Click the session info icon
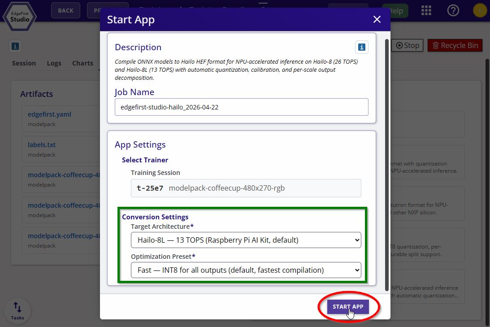490x327 pixels. click(15, 46)
